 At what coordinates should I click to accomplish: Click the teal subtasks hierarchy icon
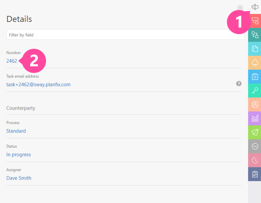(x=255, y=35)
